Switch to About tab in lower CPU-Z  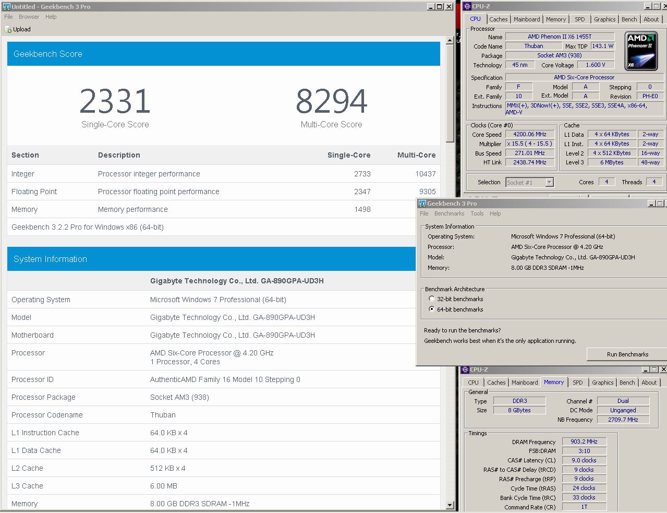[649, 383]
